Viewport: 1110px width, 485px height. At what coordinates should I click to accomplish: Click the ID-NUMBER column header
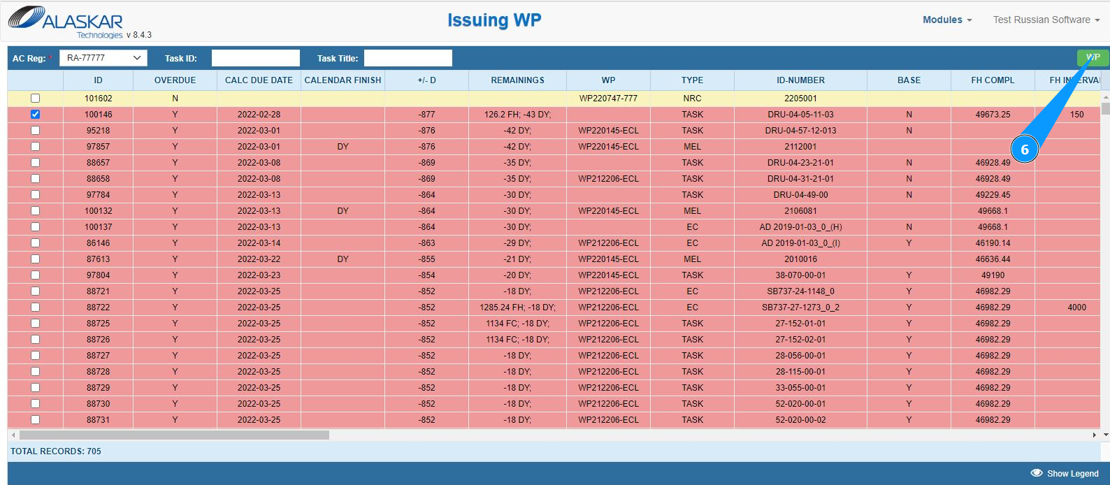click(801, 80)
